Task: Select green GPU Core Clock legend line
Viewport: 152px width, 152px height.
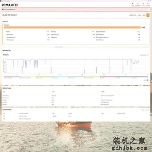Action: (x=44, y=77)
